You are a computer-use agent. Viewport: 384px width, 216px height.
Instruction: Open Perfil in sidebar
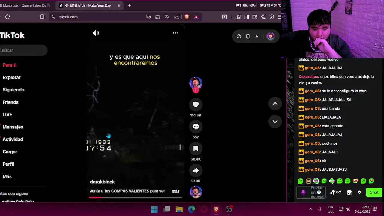(8, 164)
